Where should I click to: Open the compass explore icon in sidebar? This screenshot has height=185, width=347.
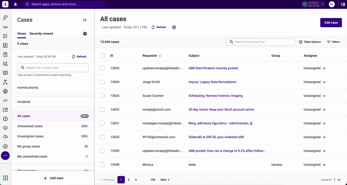coord(5,146)
